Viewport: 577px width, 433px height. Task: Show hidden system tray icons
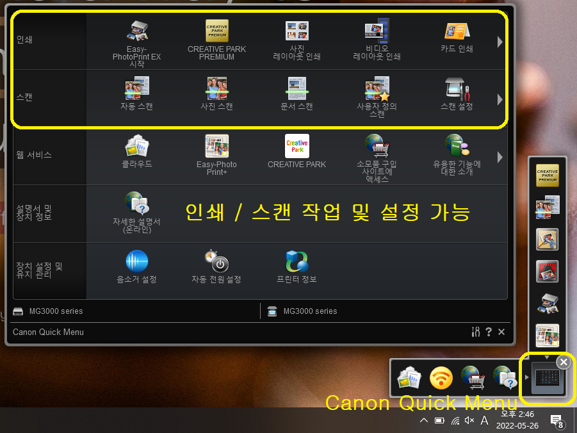pos(423,420)
